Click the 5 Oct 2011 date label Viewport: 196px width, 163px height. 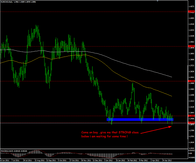tap(62, 160)
